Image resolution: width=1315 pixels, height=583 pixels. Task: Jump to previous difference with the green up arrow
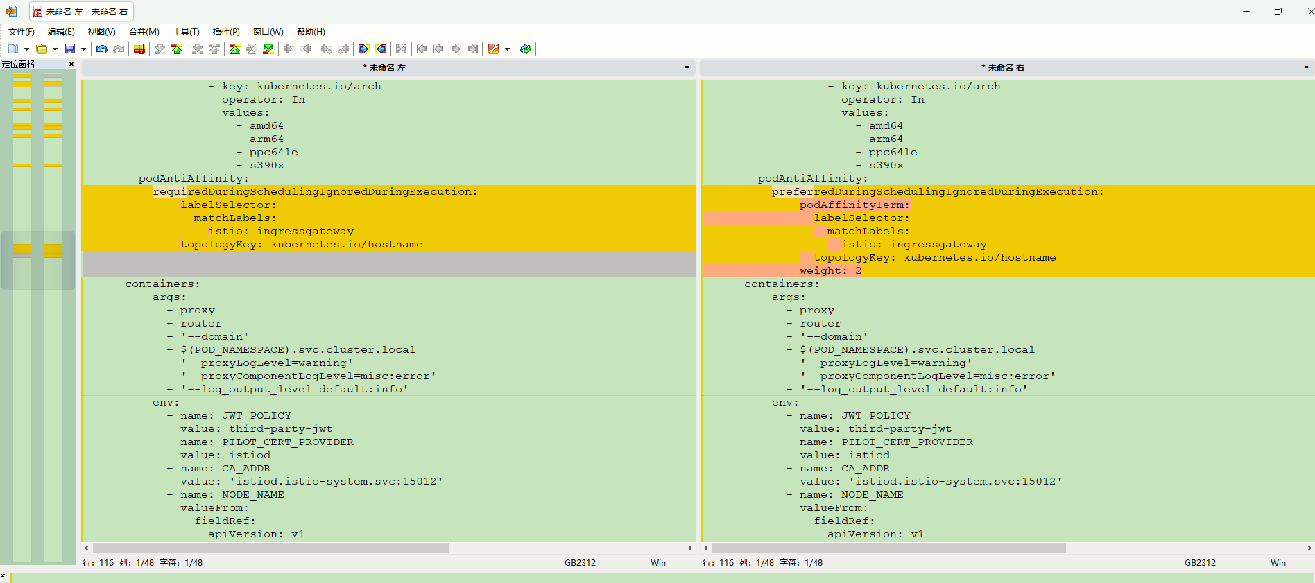point(177,49)
